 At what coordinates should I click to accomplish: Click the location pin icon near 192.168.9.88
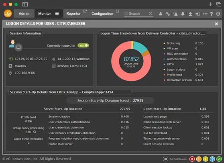coord(10,73)
